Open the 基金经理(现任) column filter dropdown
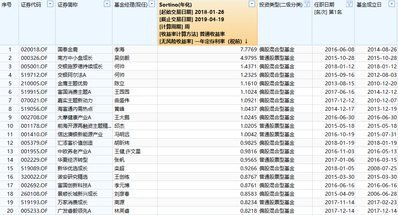This screenshot has height=215, width=398. pyautogui.click(x=152, y=4)
